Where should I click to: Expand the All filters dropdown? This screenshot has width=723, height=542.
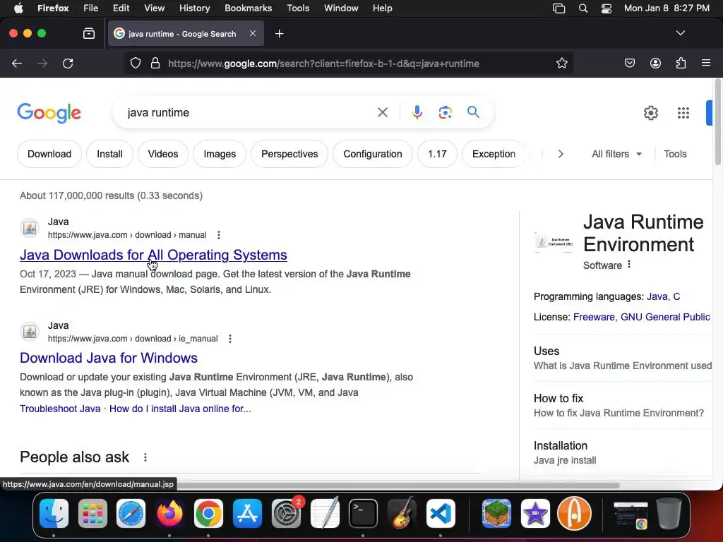616,154
